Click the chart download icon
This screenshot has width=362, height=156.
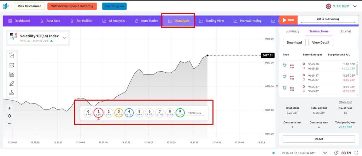12,92
